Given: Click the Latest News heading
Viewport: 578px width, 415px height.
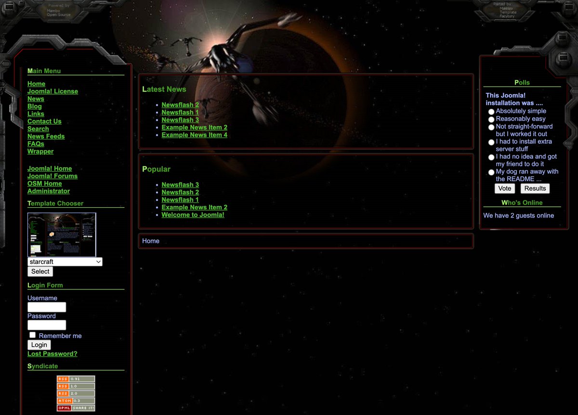Looking at the screenshot, I should coord(164,89).
